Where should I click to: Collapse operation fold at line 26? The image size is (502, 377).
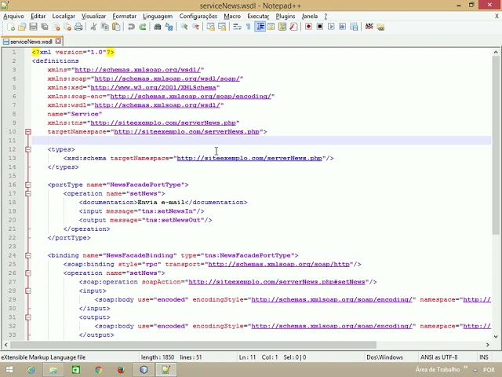pos(28,273)
